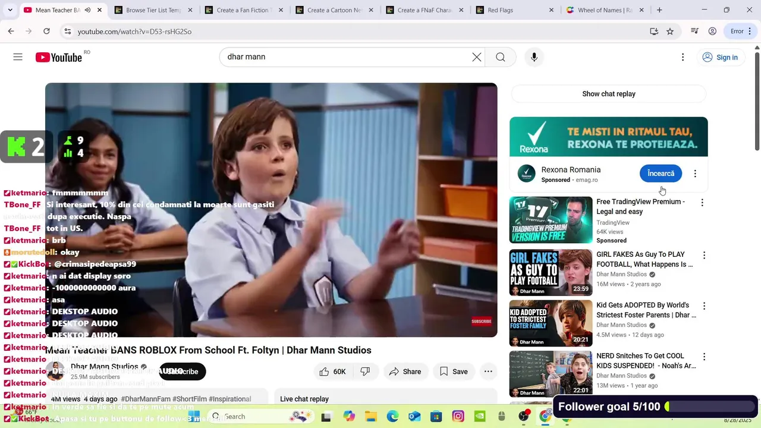Go back in the browser
This screenshot has width=761, height=428.
point(11,32)
